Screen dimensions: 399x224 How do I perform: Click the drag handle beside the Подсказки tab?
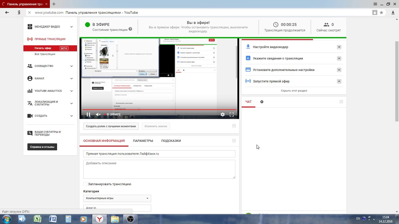(x=234, y=141)
